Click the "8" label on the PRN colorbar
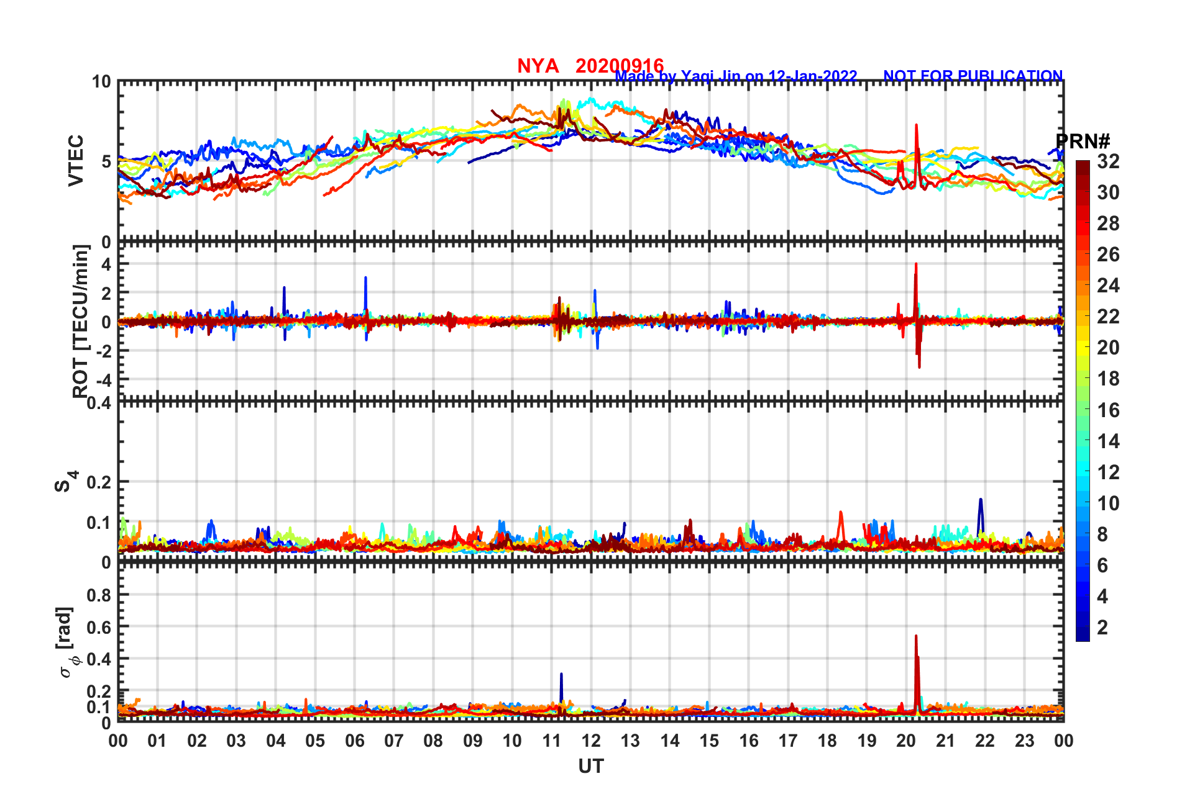This screenshot has width=1182, height=802. point(1102,534)
